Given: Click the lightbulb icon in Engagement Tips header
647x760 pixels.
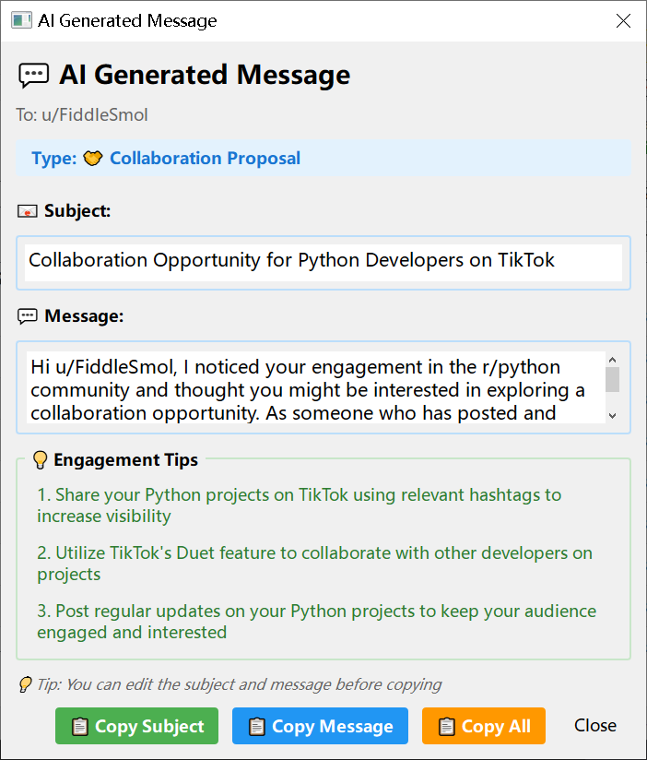Looking at the screenshot, I should click(x=40, y=459).
